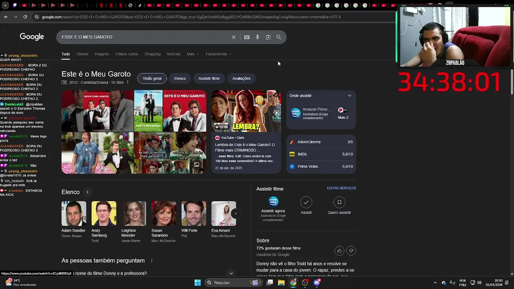This screenshot has width=514, height=289.
Task: Go to the Google logo homepage
Action: [x=32, y=37]
